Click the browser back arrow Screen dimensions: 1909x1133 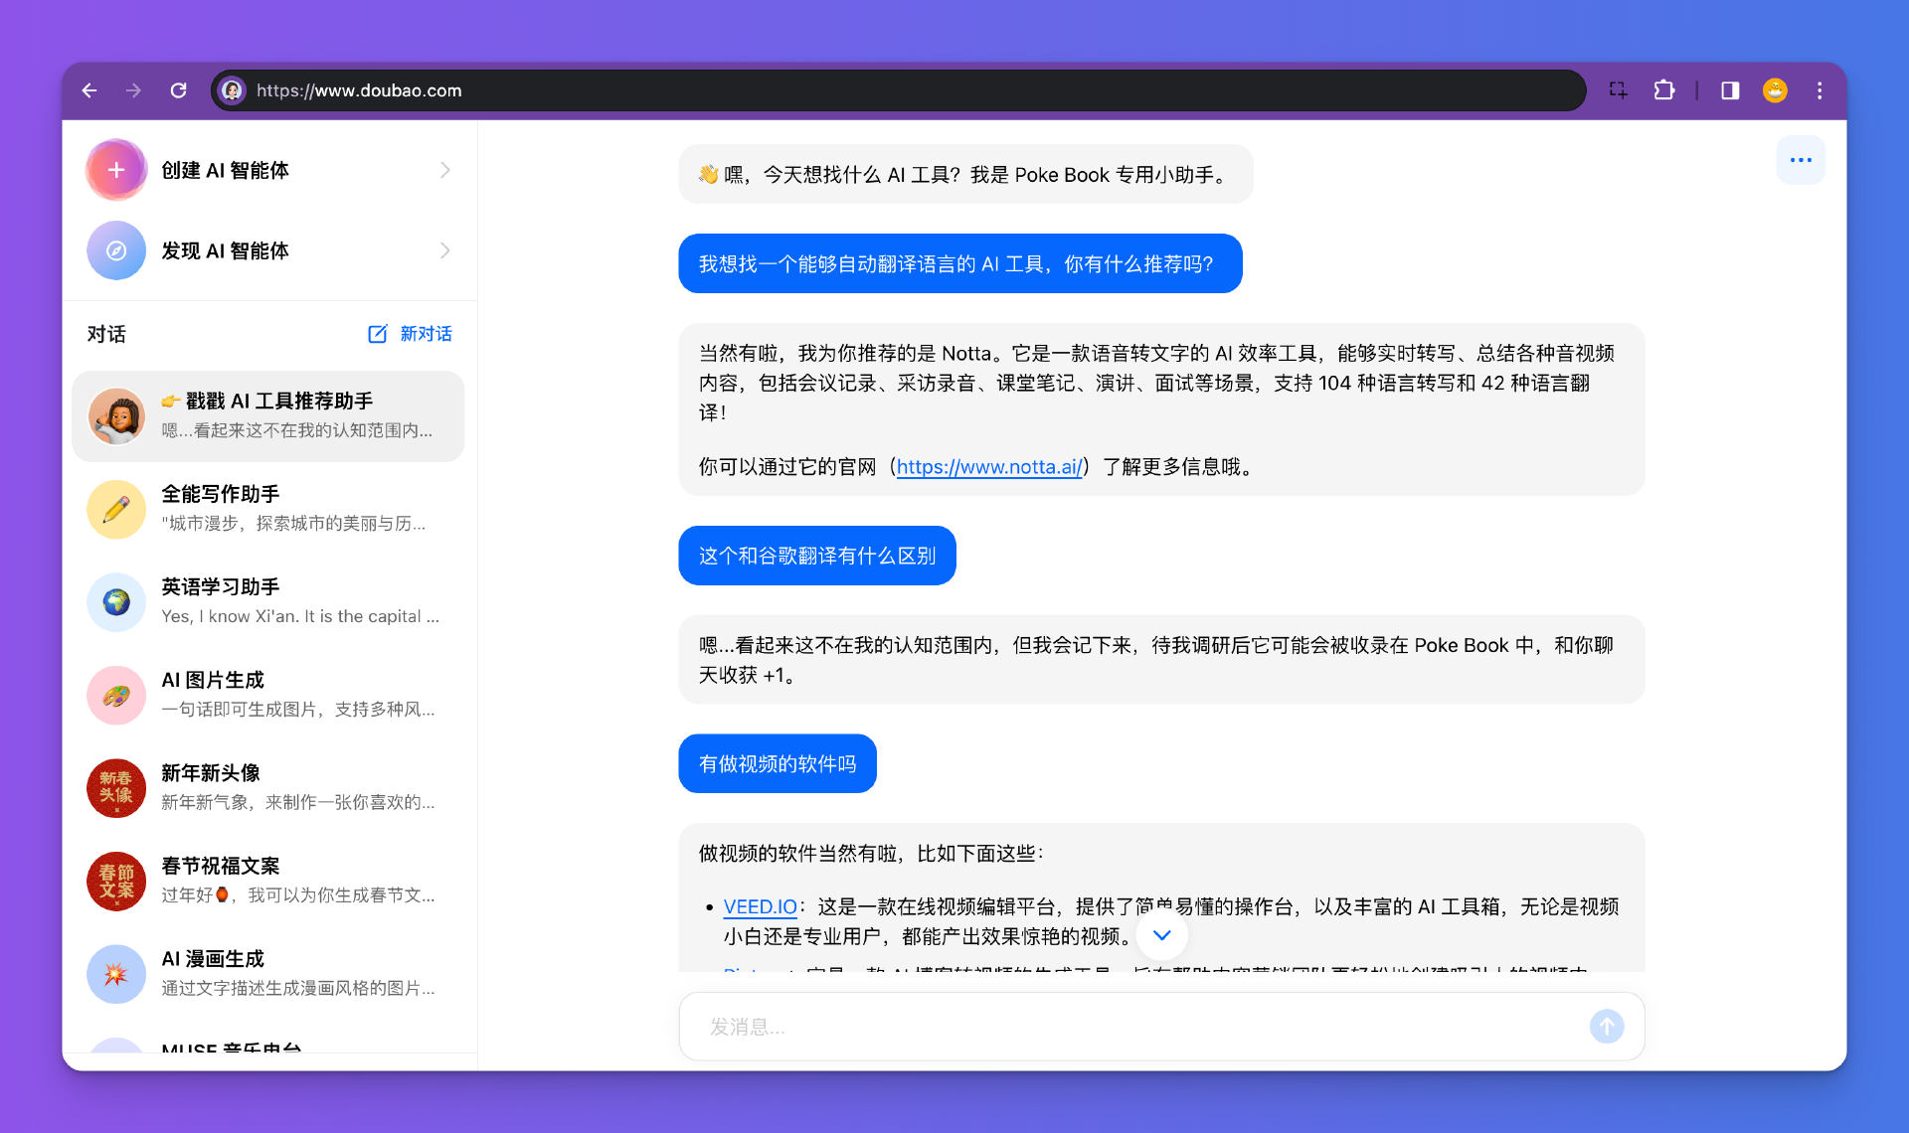89,90
